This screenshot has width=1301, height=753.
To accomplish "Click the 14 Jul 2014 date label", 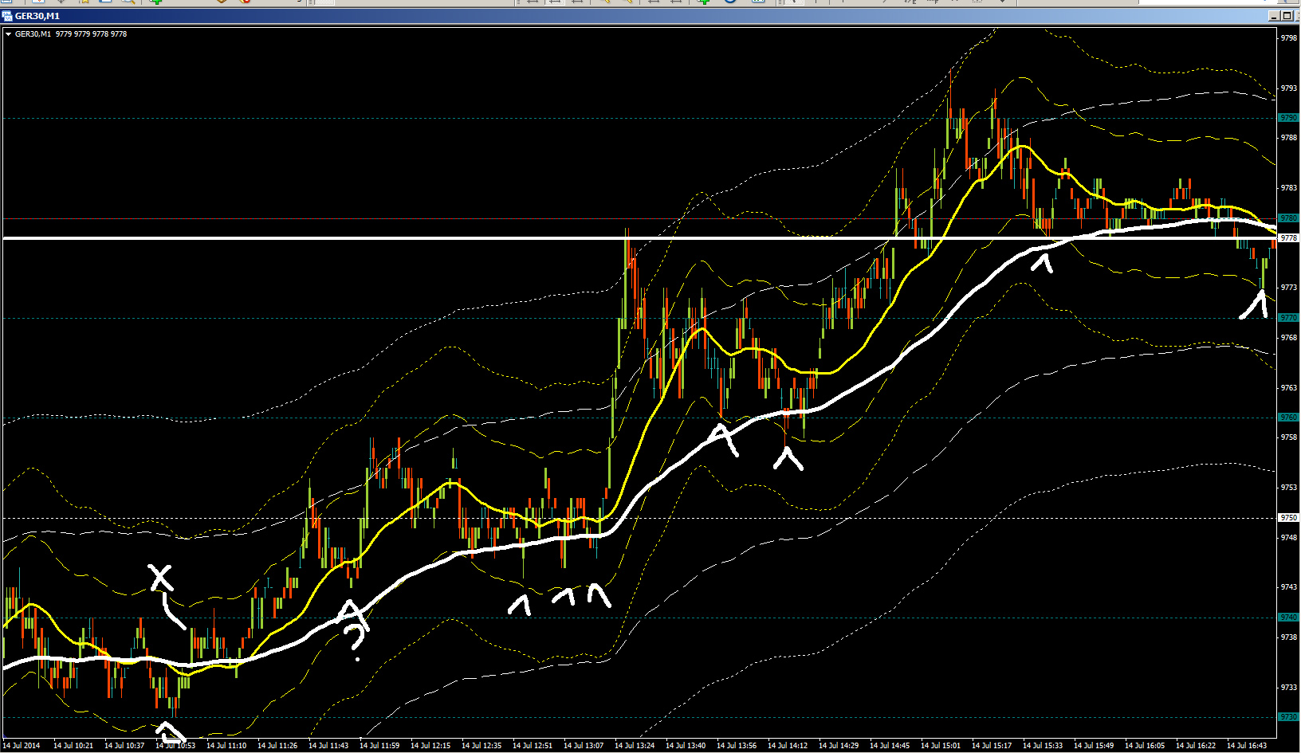I will [x=21, y=746].
